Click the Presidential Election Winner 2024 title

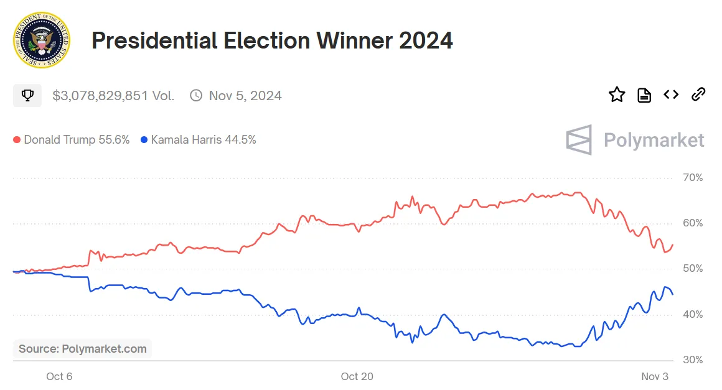pos(272,41)
